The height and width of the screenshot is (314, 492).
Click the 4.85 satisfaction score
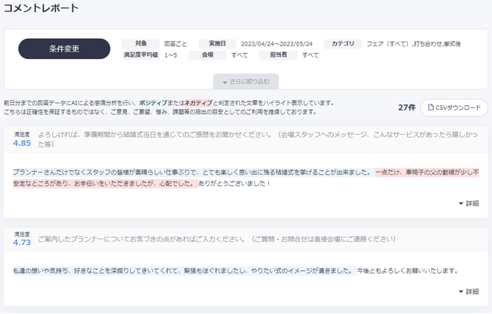(x=21, y=142)
